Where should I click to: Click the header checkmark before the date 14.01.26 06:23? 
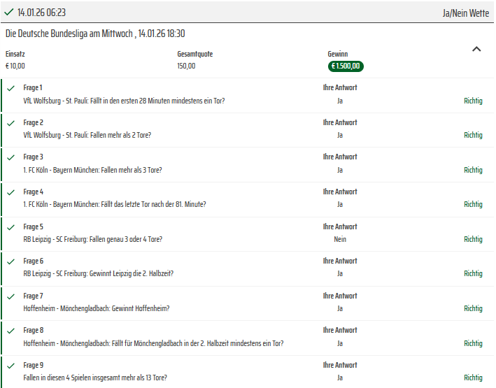[8, 12]
